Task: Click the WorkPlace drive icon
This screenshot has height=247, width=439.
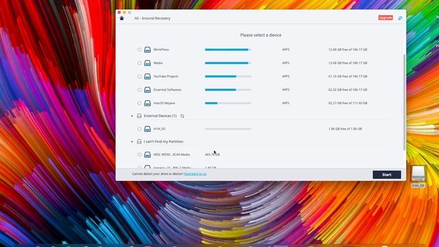Action: coord(147,49)
